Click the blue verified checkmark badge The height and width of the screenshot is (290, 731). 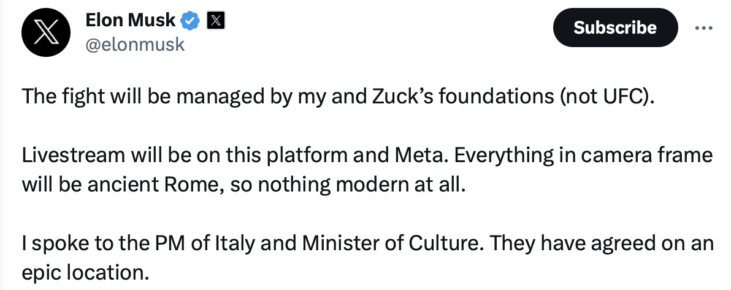click(191, 21)
